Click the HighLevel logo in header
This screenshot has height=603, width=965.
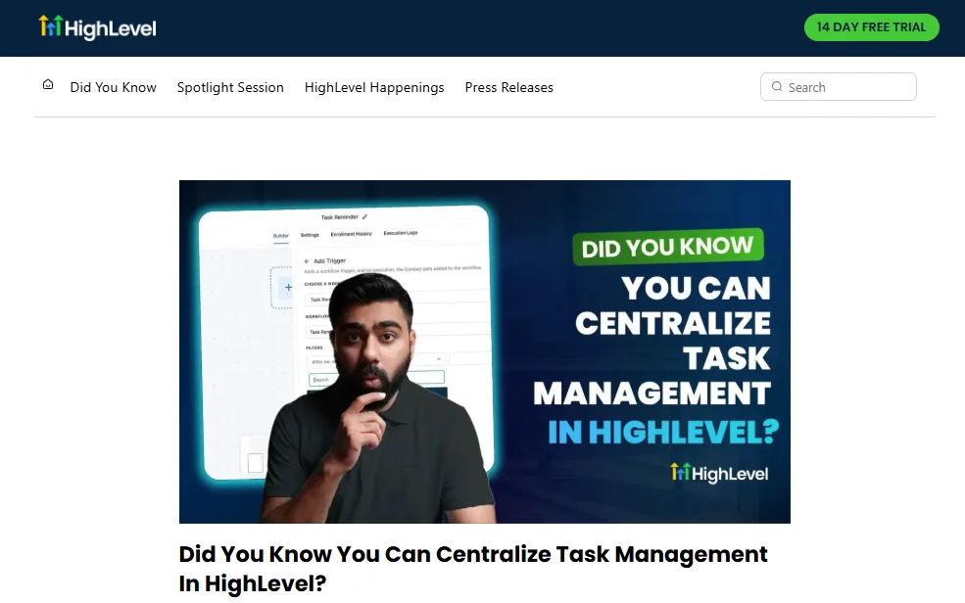tap(97, 27)
